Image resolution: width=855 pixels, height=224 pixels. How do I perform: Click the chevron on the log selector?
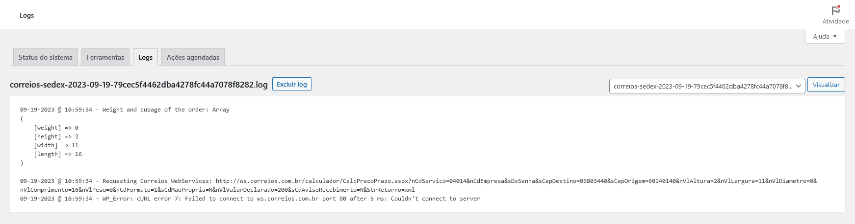point(798,86)
